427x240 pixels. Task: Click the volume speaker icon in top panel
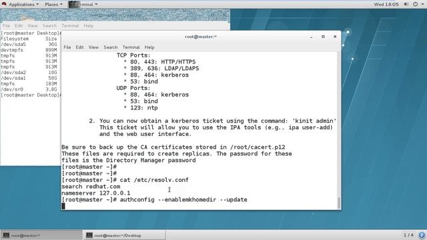(406, 5)
